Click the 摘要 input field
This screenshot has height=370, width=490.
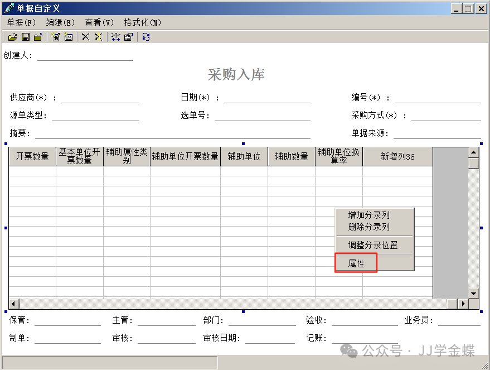[173, 134]
